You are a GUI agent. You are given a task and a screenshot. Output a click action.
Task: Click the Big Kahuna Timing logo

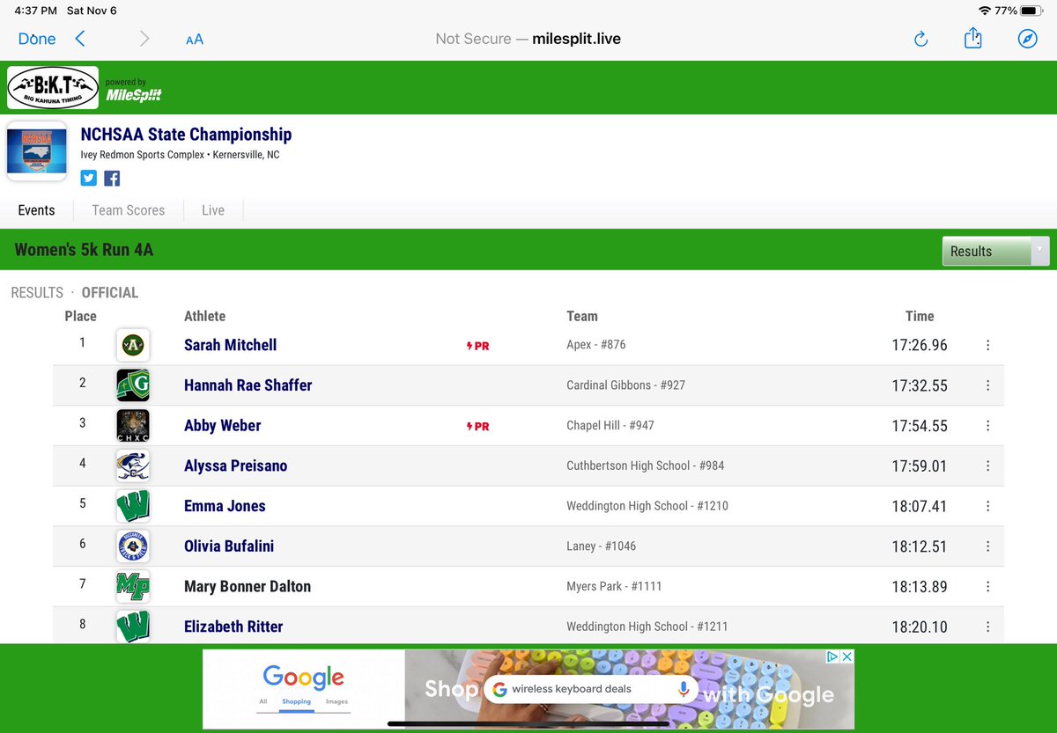(x=53, y=87)
